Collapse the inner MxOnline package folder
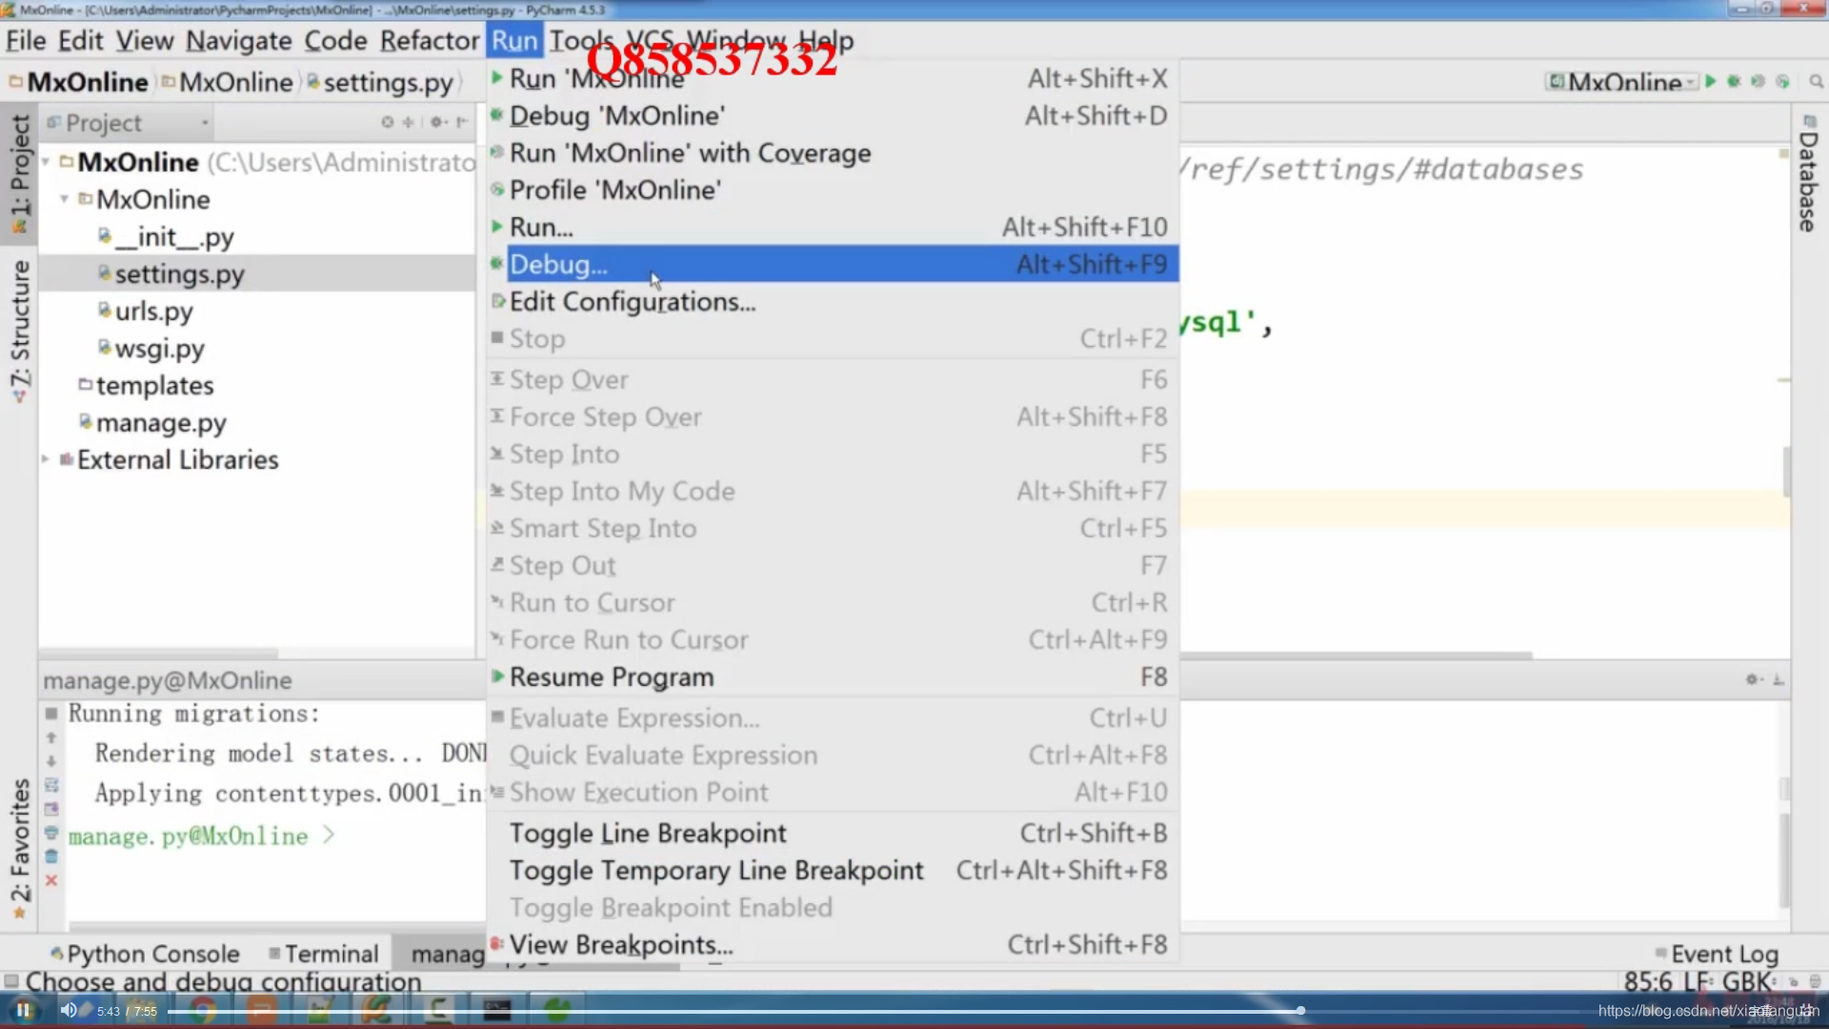The width and height of the screenshot is (1829, 1029). [x=64, y=199]
